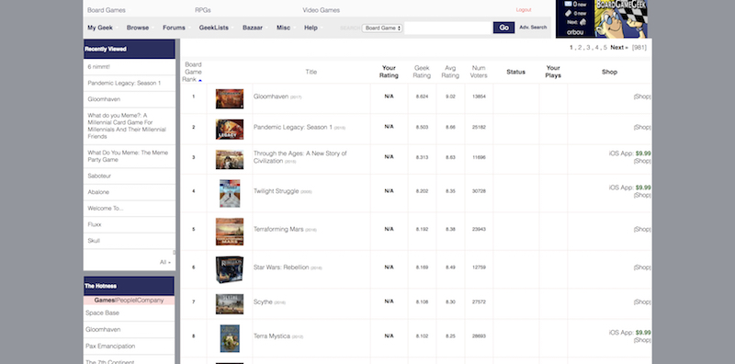735x364 pixels.
Task: Open the Bazaar menu
Action: point(252,28)
